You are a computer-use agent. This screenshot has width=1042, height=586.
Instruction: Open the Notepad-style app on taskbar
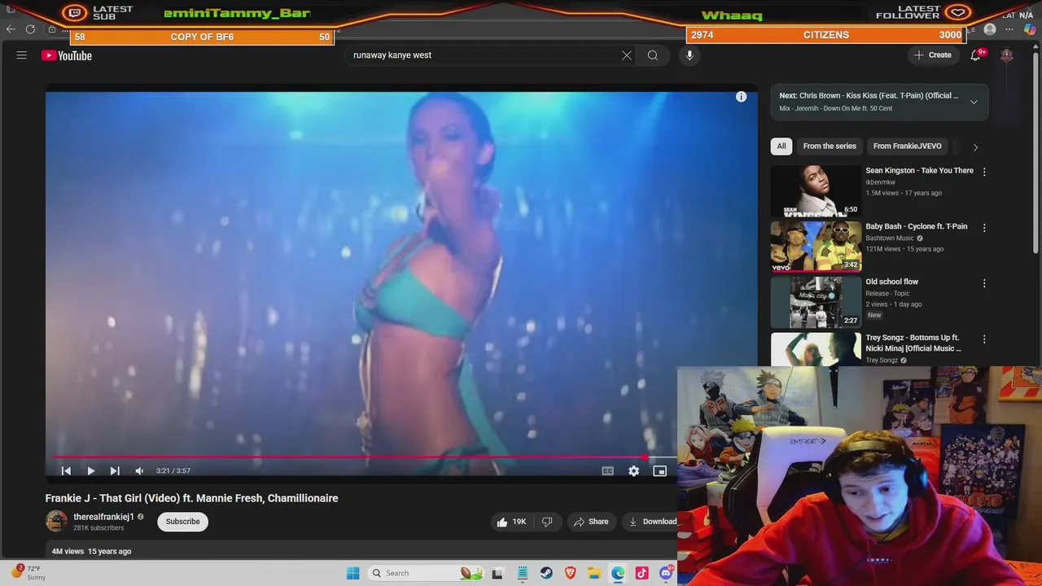pos(523,573)
